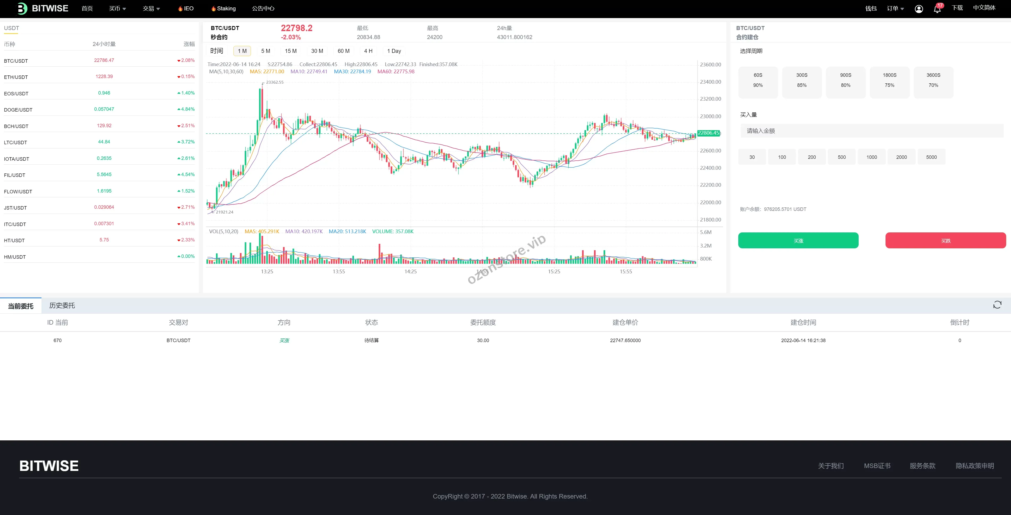This screenshot has height=515, width=1011.
Task: Switch chart to the 15 M timeframe
Action: [291, 51]
